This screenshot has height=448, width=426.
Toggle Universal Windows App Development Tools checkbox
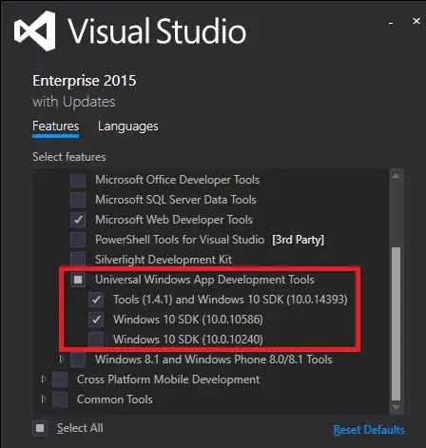click(78, 280)
